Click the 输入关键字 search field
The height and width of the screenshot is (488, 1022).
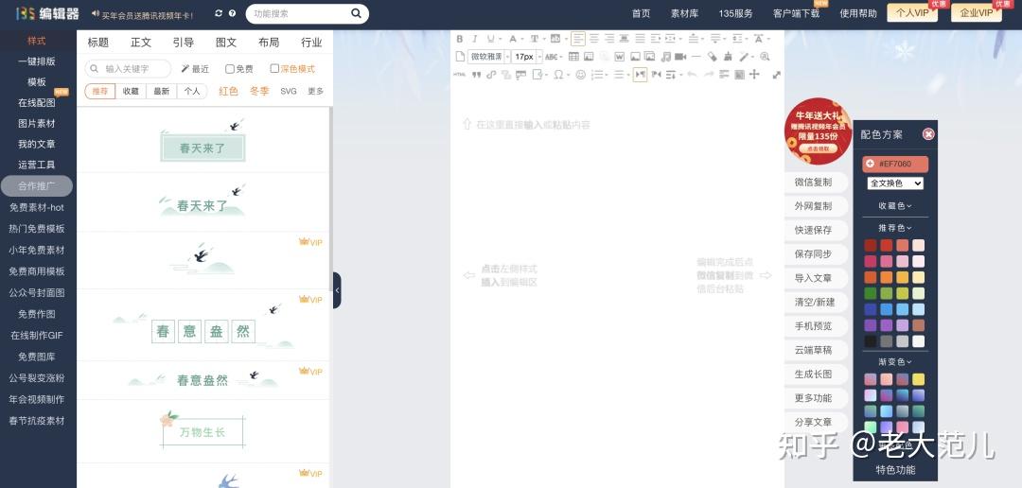[129, 68]
